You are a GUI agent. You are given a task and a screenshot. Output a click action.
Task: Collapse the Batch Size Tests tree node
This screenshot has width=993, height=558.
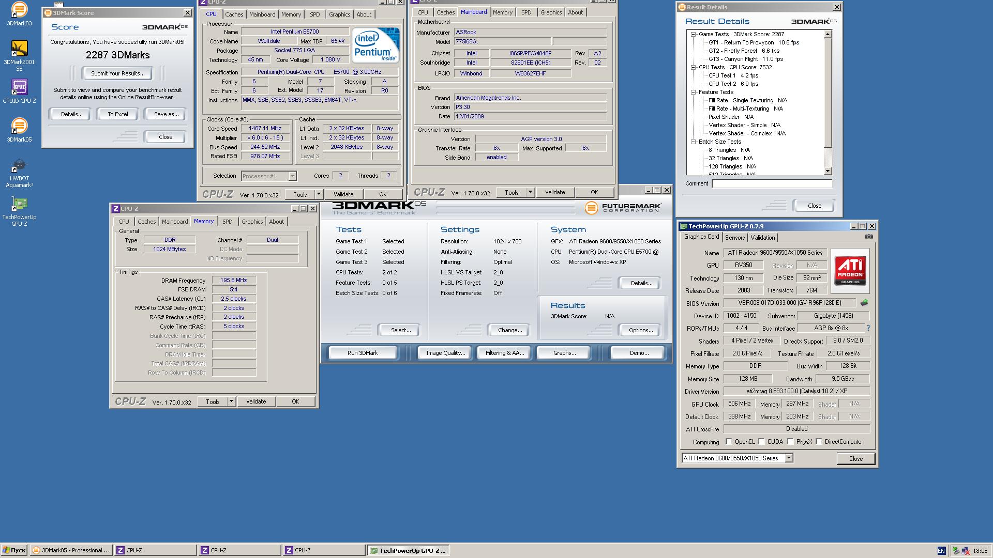(693, 142)
